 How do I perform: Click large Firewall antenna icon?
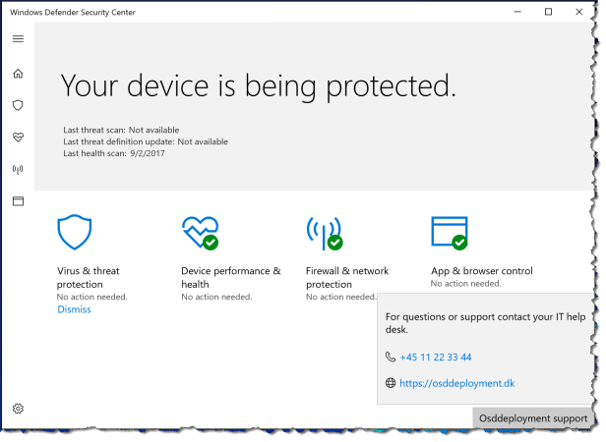pyautogui.click(x=325, y=233)
